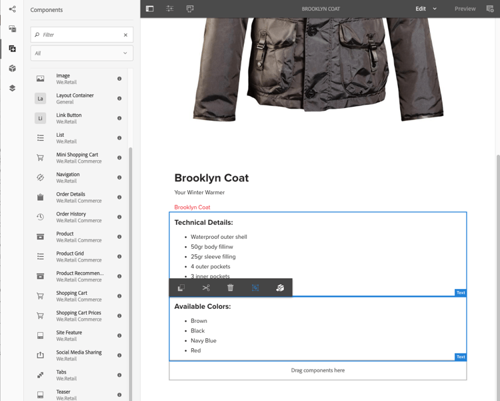Select the Shopping Cart Prices component
The height and width of the screenshot is (401, 500).
tap(79, 316)
